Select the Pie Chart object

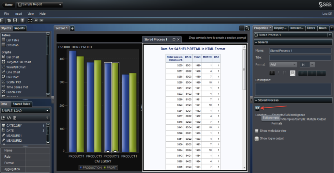click(x=10, y=77)
